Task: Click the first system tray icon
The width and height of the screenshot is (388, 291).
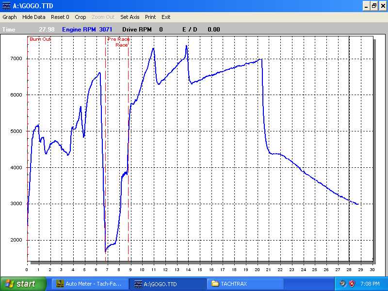Action: pos(342,284)
